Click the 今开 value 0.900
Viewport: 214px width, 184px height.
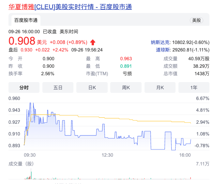49,59
